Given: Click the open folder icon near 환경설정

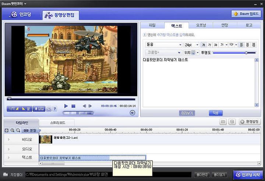Looking at the screenshot, I should point(223,122).
